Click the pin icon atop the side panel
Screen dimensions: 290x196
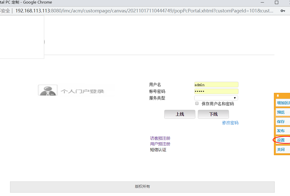[278, 96]
